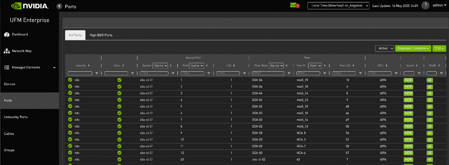Click the Peer LID value 46

[347, 113]
